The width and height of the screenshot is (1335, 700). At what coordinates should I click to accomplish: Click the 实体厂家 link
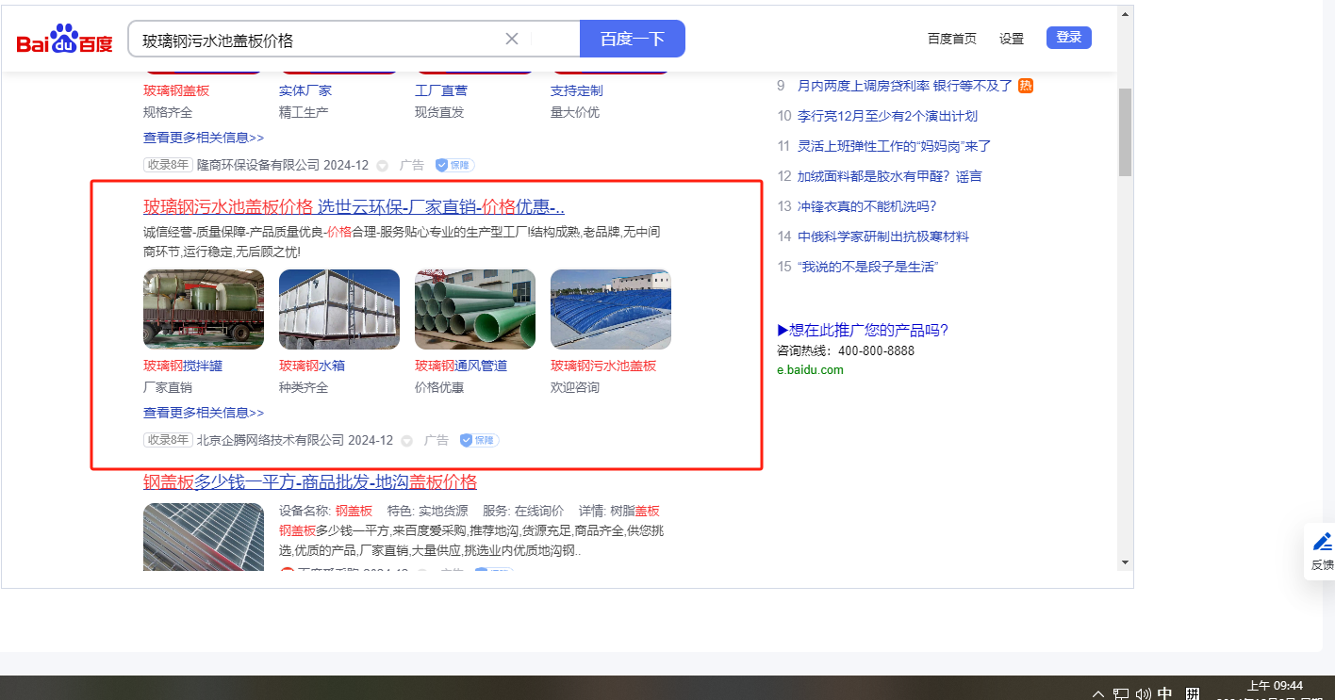(x=305, y=90)
